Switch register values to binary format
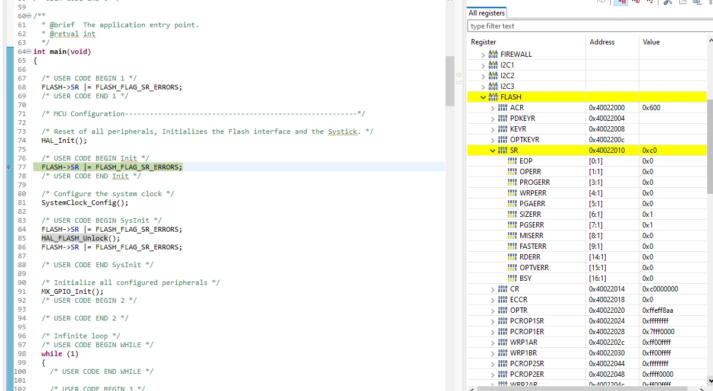Viewport: 713px width, 391px height. point(649,2)
